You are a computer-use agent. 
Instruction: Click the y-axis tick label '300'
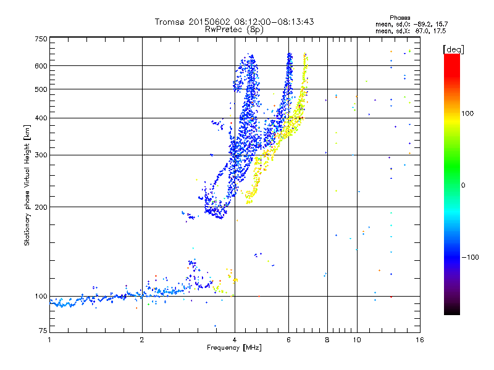(41, 155)
